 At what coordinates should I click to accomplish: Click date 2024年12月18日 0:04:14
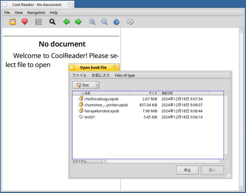pyautogui.click(x=182, y=117)
